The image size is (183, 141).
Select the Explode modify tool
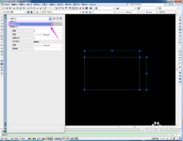180,67
